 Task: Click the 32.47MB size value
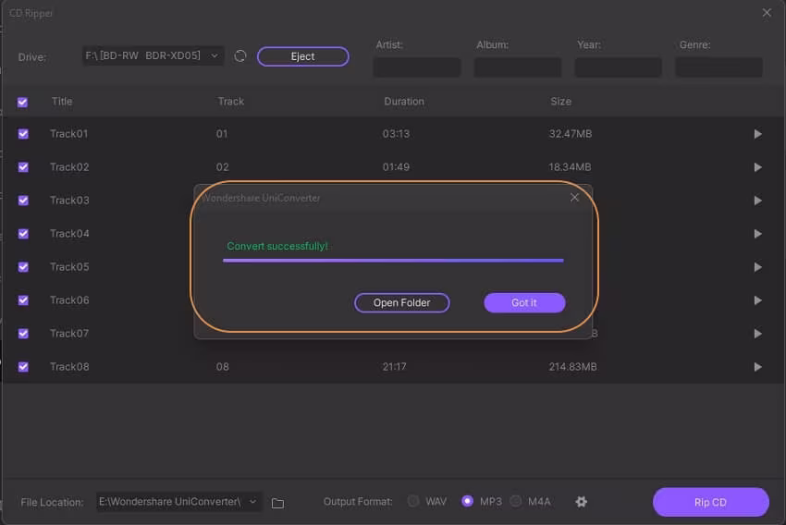tap(571, 134)
